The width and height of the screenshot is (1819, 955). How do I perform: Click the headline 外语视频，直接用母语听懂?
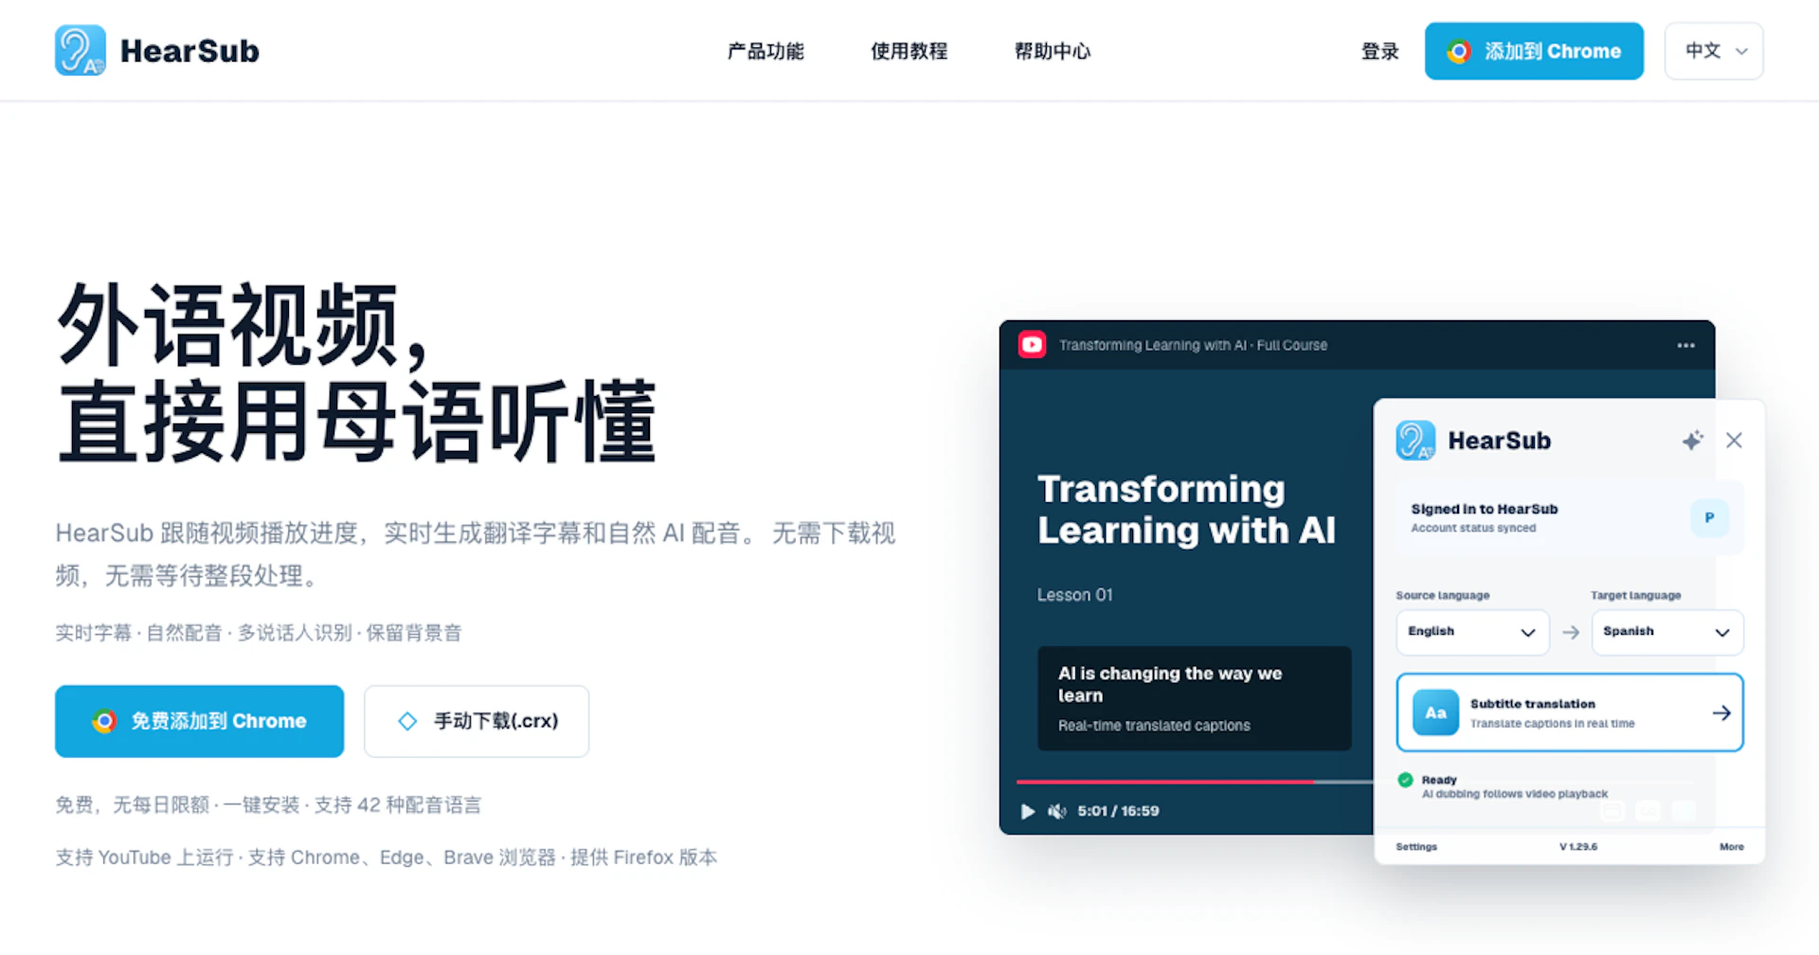pyautogui.click(x=356, y=372)
